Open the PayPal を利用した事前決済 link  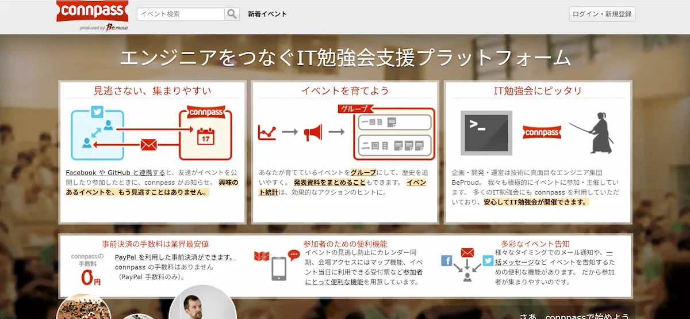tap(175, 257)
